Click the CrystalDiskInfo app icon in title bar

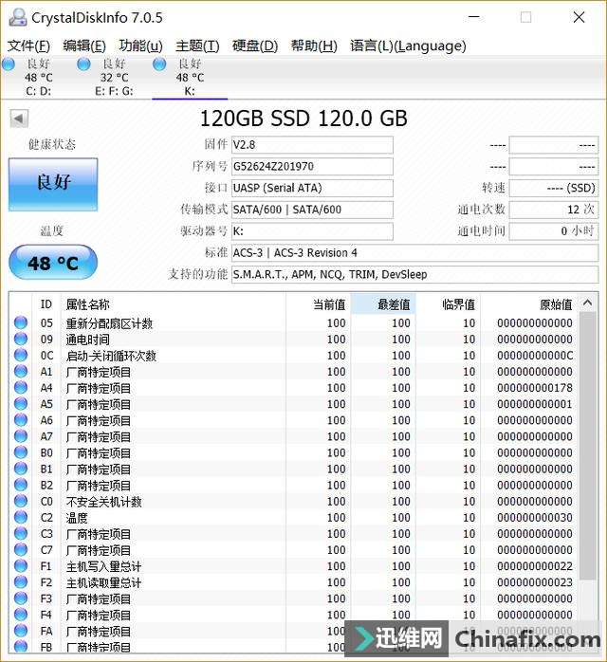pos(18,17)
